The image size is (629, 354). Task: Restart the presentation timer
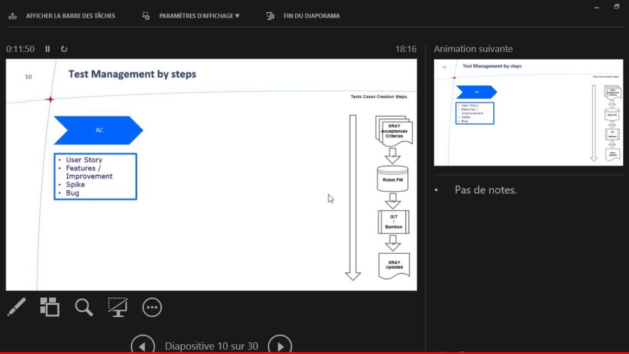[63, 49]
